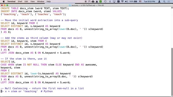The height and width of the screenshot is (97, 173).
Task: Open the Bluetooth status menu
Action: pyautogui.click(x=110, y=1)
